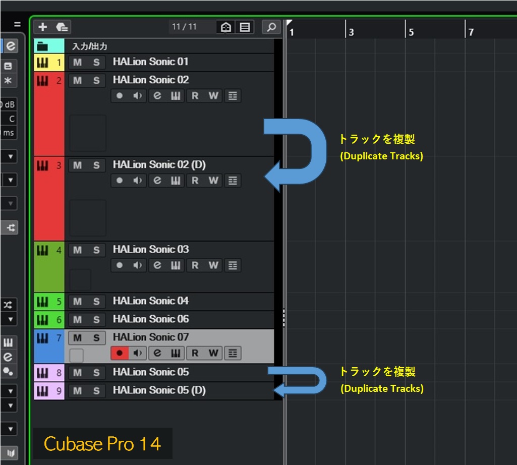517x465 pixels.
Task: Enable Write automation (W) on HALion Sonic 03
Action: [213, 265]
